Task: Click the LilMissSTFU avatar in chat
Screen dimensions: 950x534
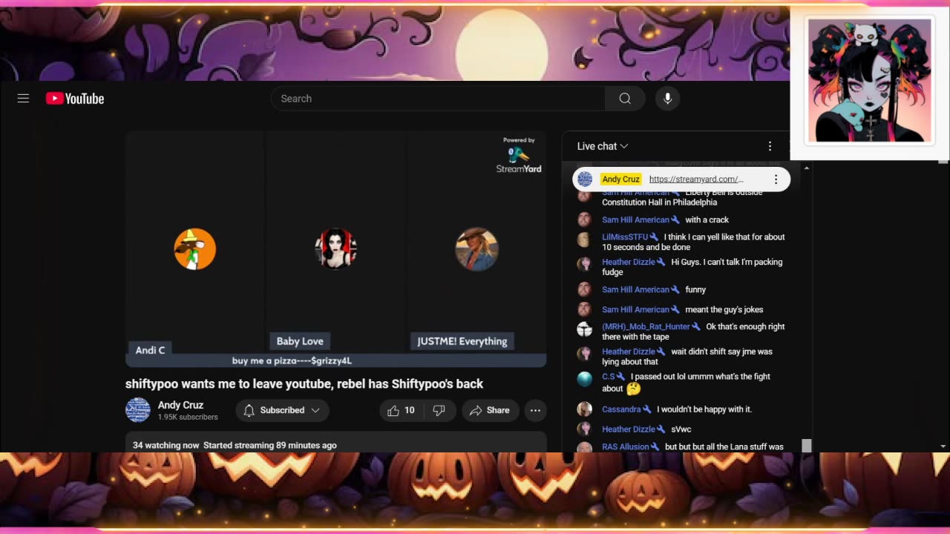Action: click(585, 240)
